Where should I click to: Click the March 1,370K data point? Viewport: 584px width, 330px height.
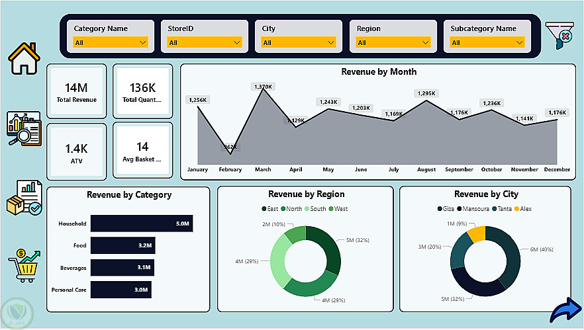tap(264, 89)
